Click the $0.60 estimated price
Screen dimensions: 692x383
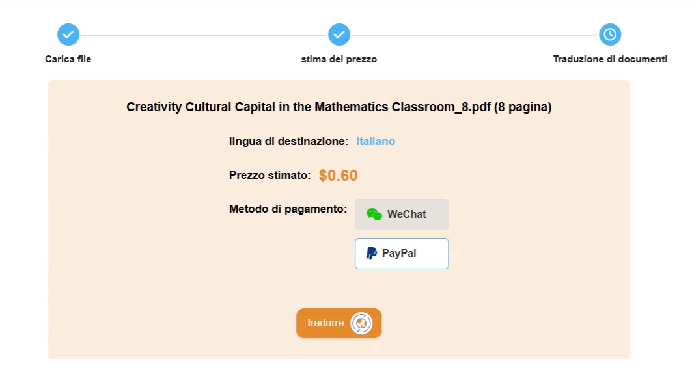click(x=338, y=176)
